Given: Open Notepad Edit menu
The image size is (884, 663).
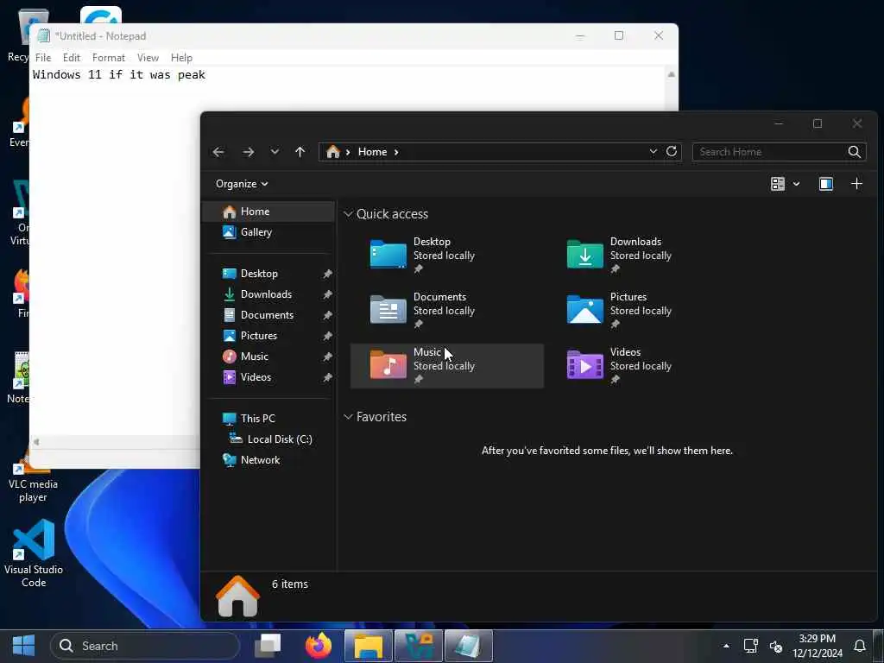Looking at the screenshot, I should tap(71, 58).
